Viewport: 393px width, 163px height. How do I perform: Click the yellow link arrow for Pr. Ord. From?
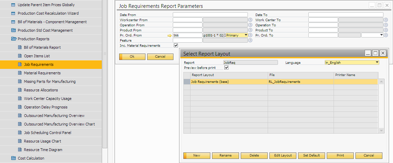pos(169,35)
